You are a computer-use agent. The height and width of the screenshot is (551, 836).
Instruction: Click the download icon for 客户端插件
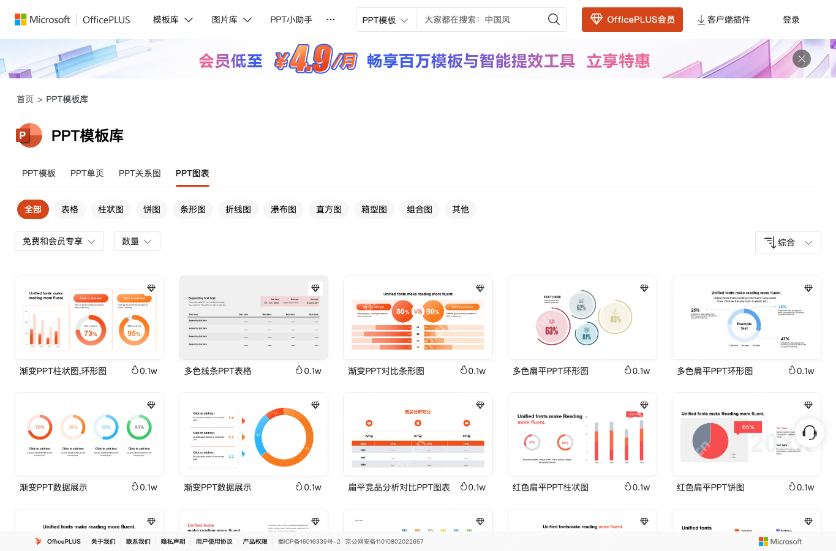pos(701,20)
